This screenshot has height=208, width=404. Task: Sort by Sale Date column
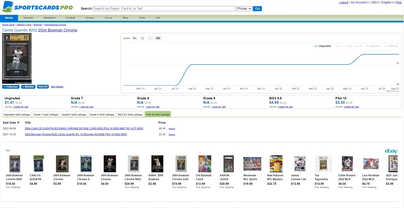coord(11,123)
